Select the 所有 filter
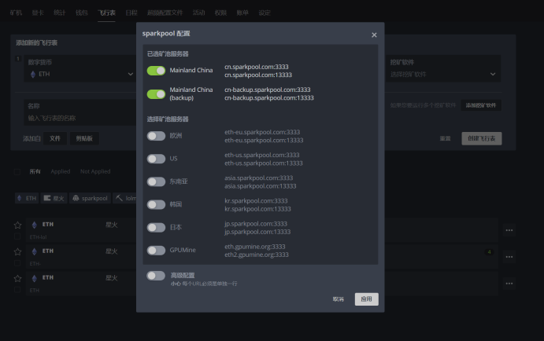544x341 pixels. click(35, 171)
